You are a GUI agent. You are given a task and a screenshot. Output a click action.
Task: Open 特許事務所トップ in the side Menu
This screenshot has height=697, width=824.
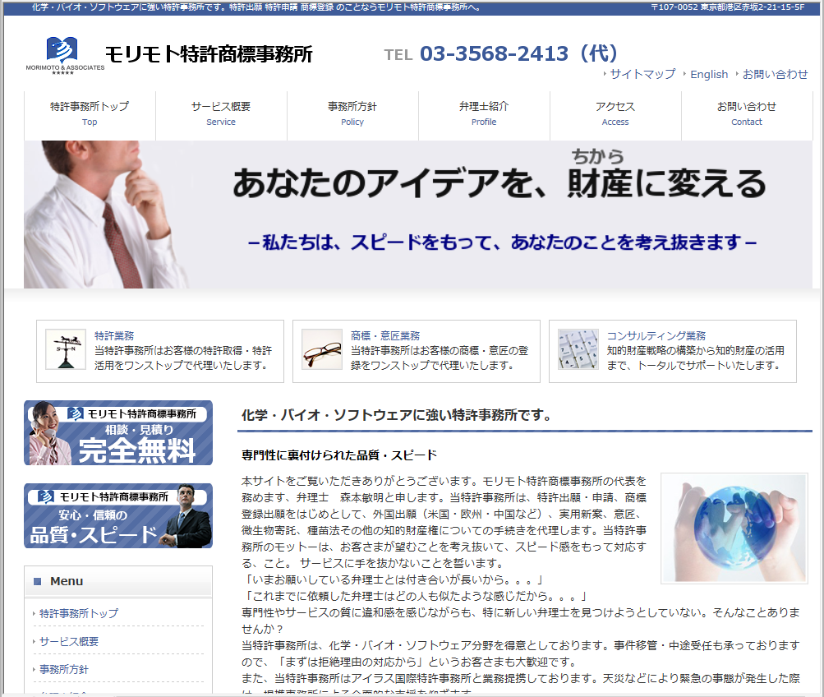[x=79, y=613]
